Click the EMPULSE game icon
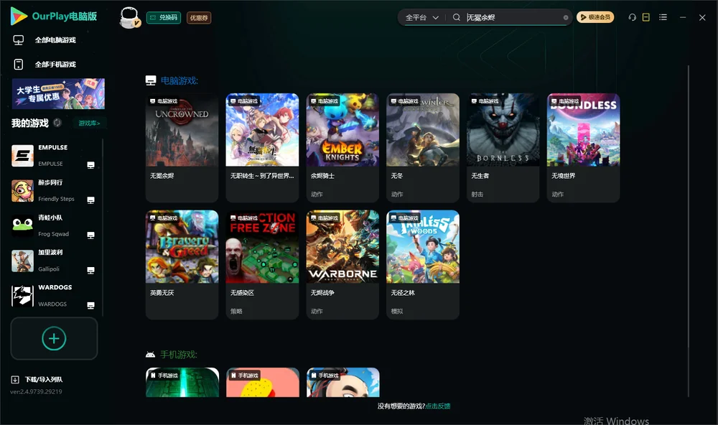The image size is (718, 425). click(22, 156)
